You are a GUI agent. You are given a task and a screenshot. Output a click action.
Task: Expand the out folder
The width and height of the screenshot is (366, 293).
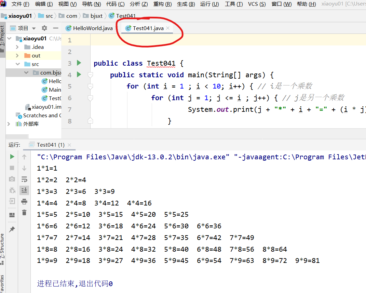17,56
